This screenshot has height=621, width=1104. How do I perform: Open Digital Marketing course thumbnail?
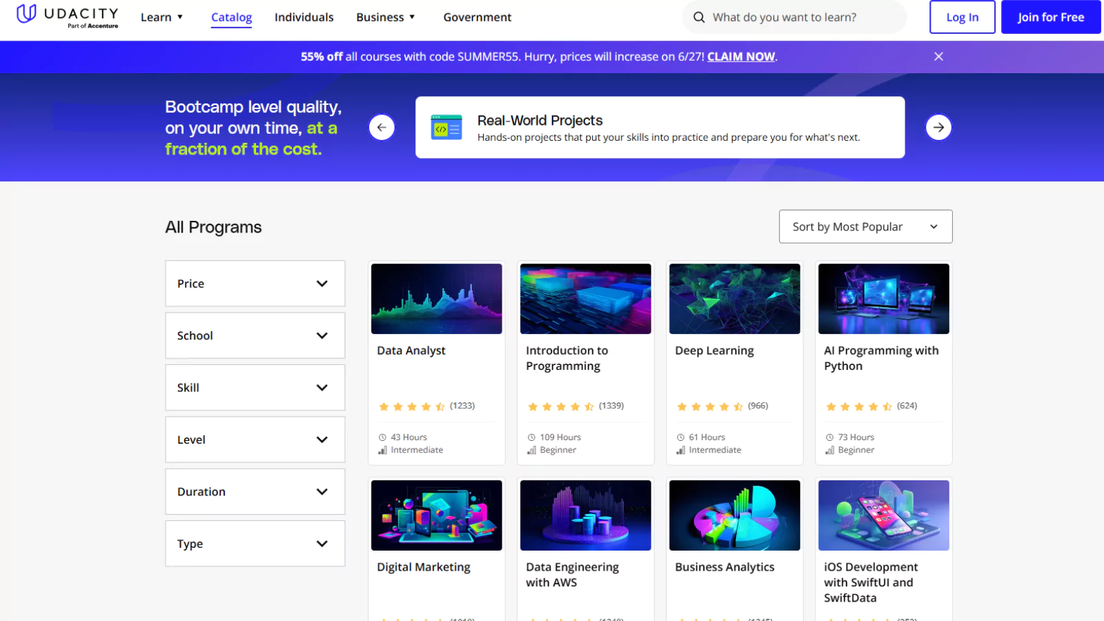(x=437, y=515)
